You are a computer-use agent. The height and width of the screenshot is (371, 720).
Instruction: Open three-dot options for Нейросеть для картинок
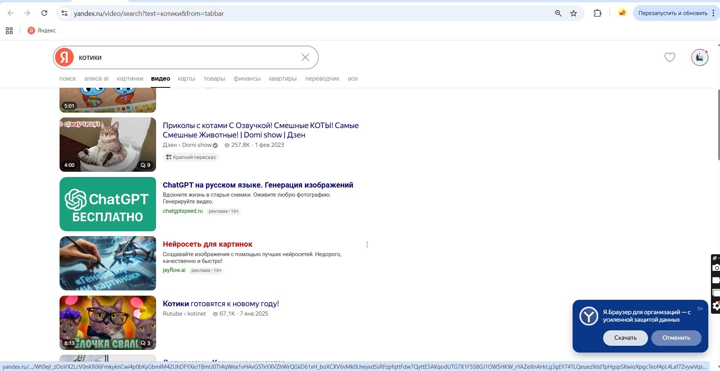[x=367, y=244]
